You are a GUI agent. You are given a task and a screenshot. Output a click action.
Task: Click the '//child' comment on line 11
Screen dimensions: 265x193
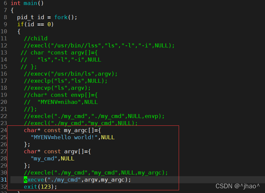point(36,38)
